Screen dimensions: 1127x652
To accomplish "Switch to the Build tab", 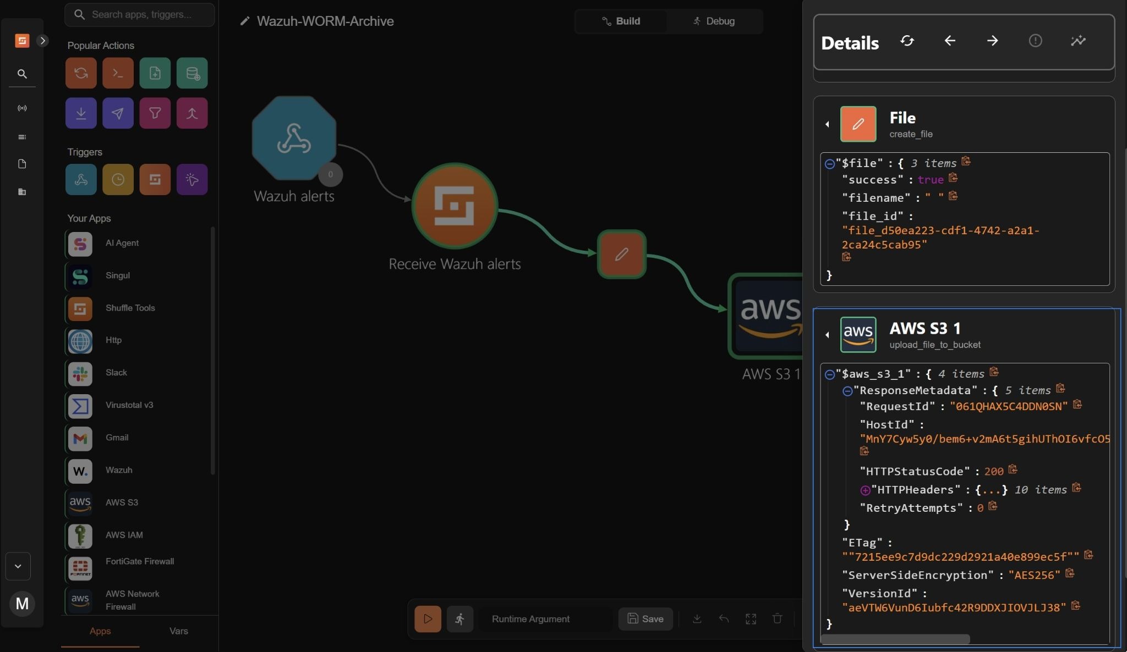I will pos(621,21).
